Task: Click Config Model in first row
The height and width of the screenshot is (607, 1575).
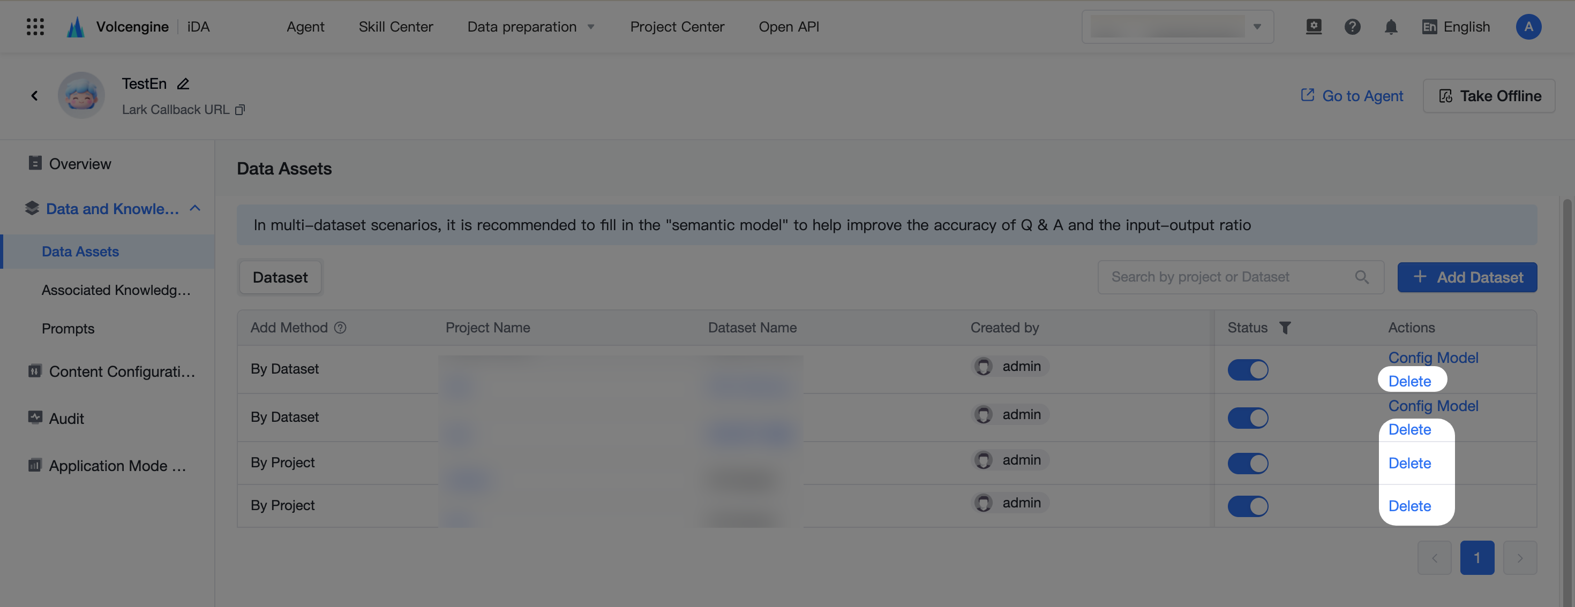Action: pyautogui.click(x=1433, y=358)
